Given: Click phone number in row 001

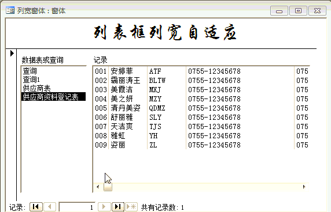Looking at the screenshot, I should [x=214, y=71].
